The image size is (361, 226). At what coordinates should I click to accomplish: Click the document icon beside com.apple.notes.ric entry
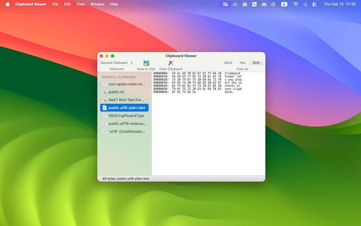pos(105,84)
